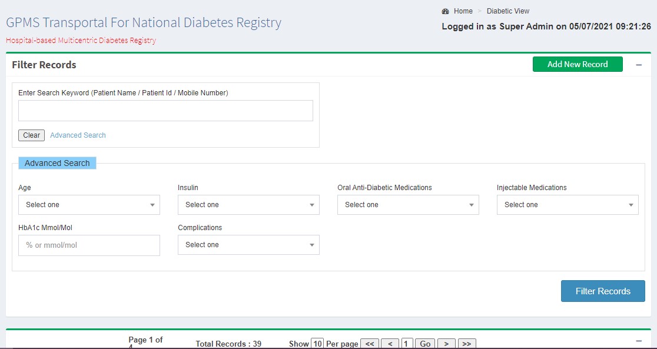Click the Diabetic View breadcrumb
The image size is (657, 349).
507,11
